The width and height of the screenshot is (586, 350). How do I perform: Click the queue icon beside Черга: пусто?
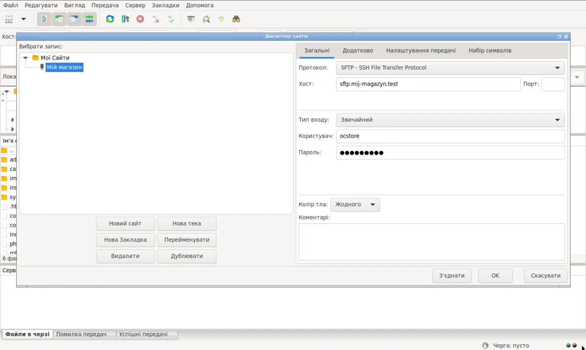(x=485, y=346)
